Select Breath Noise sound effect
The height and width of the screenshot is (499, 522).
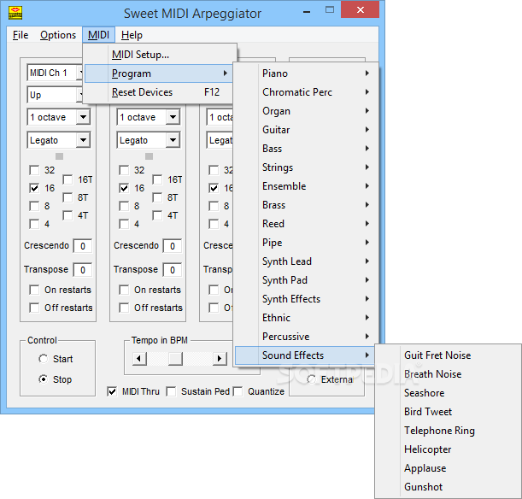448,374
